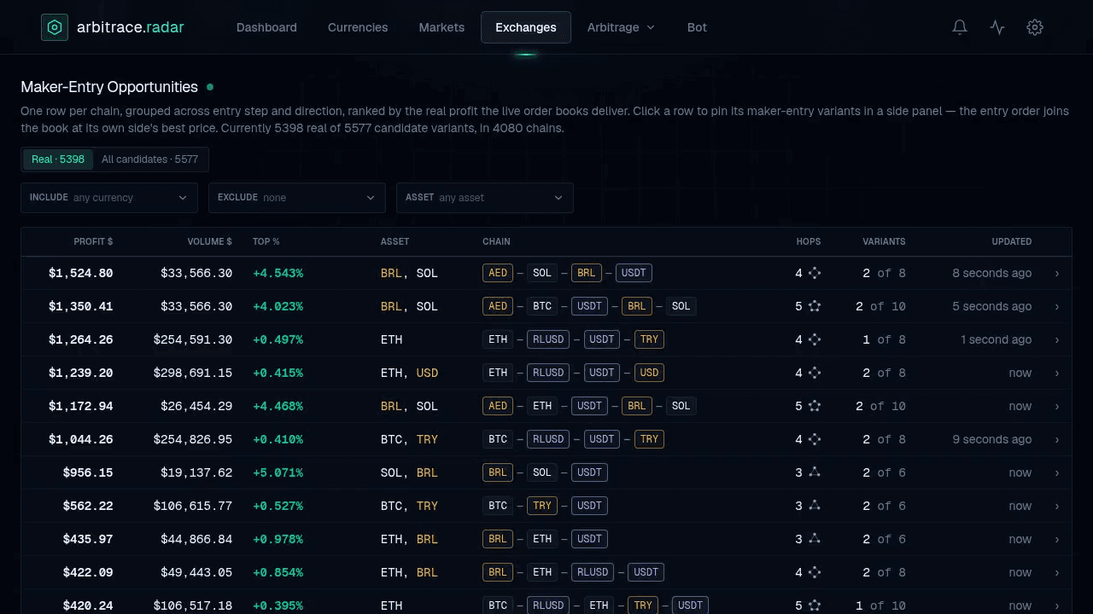Open row arrow for $435.97 profit
Viewport: 1093px width, 614px height.
[x=1057, y=539]
